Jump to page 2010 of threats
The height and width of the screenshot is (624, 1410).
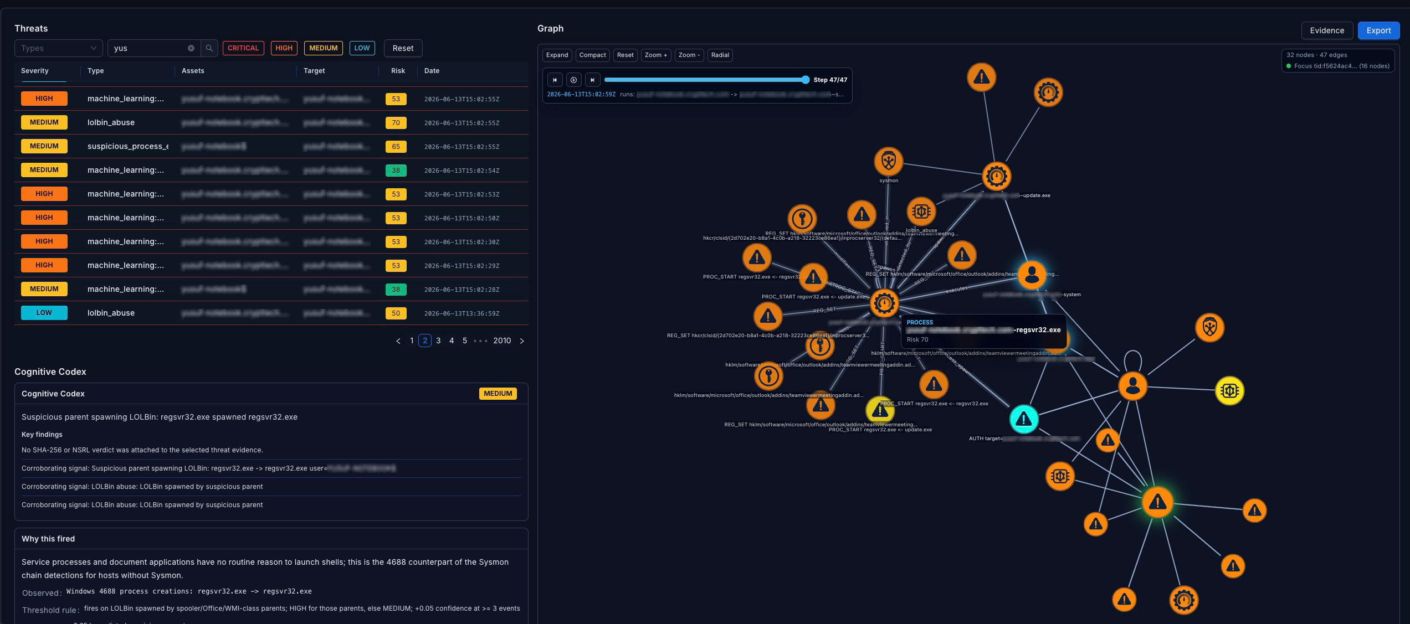point(502,341)
